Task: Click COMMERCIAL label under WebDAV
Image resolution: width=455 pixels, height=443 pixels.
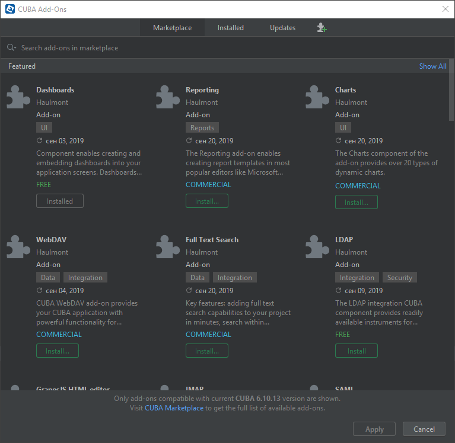Action: pyautogui.click(x=59, y=335)
